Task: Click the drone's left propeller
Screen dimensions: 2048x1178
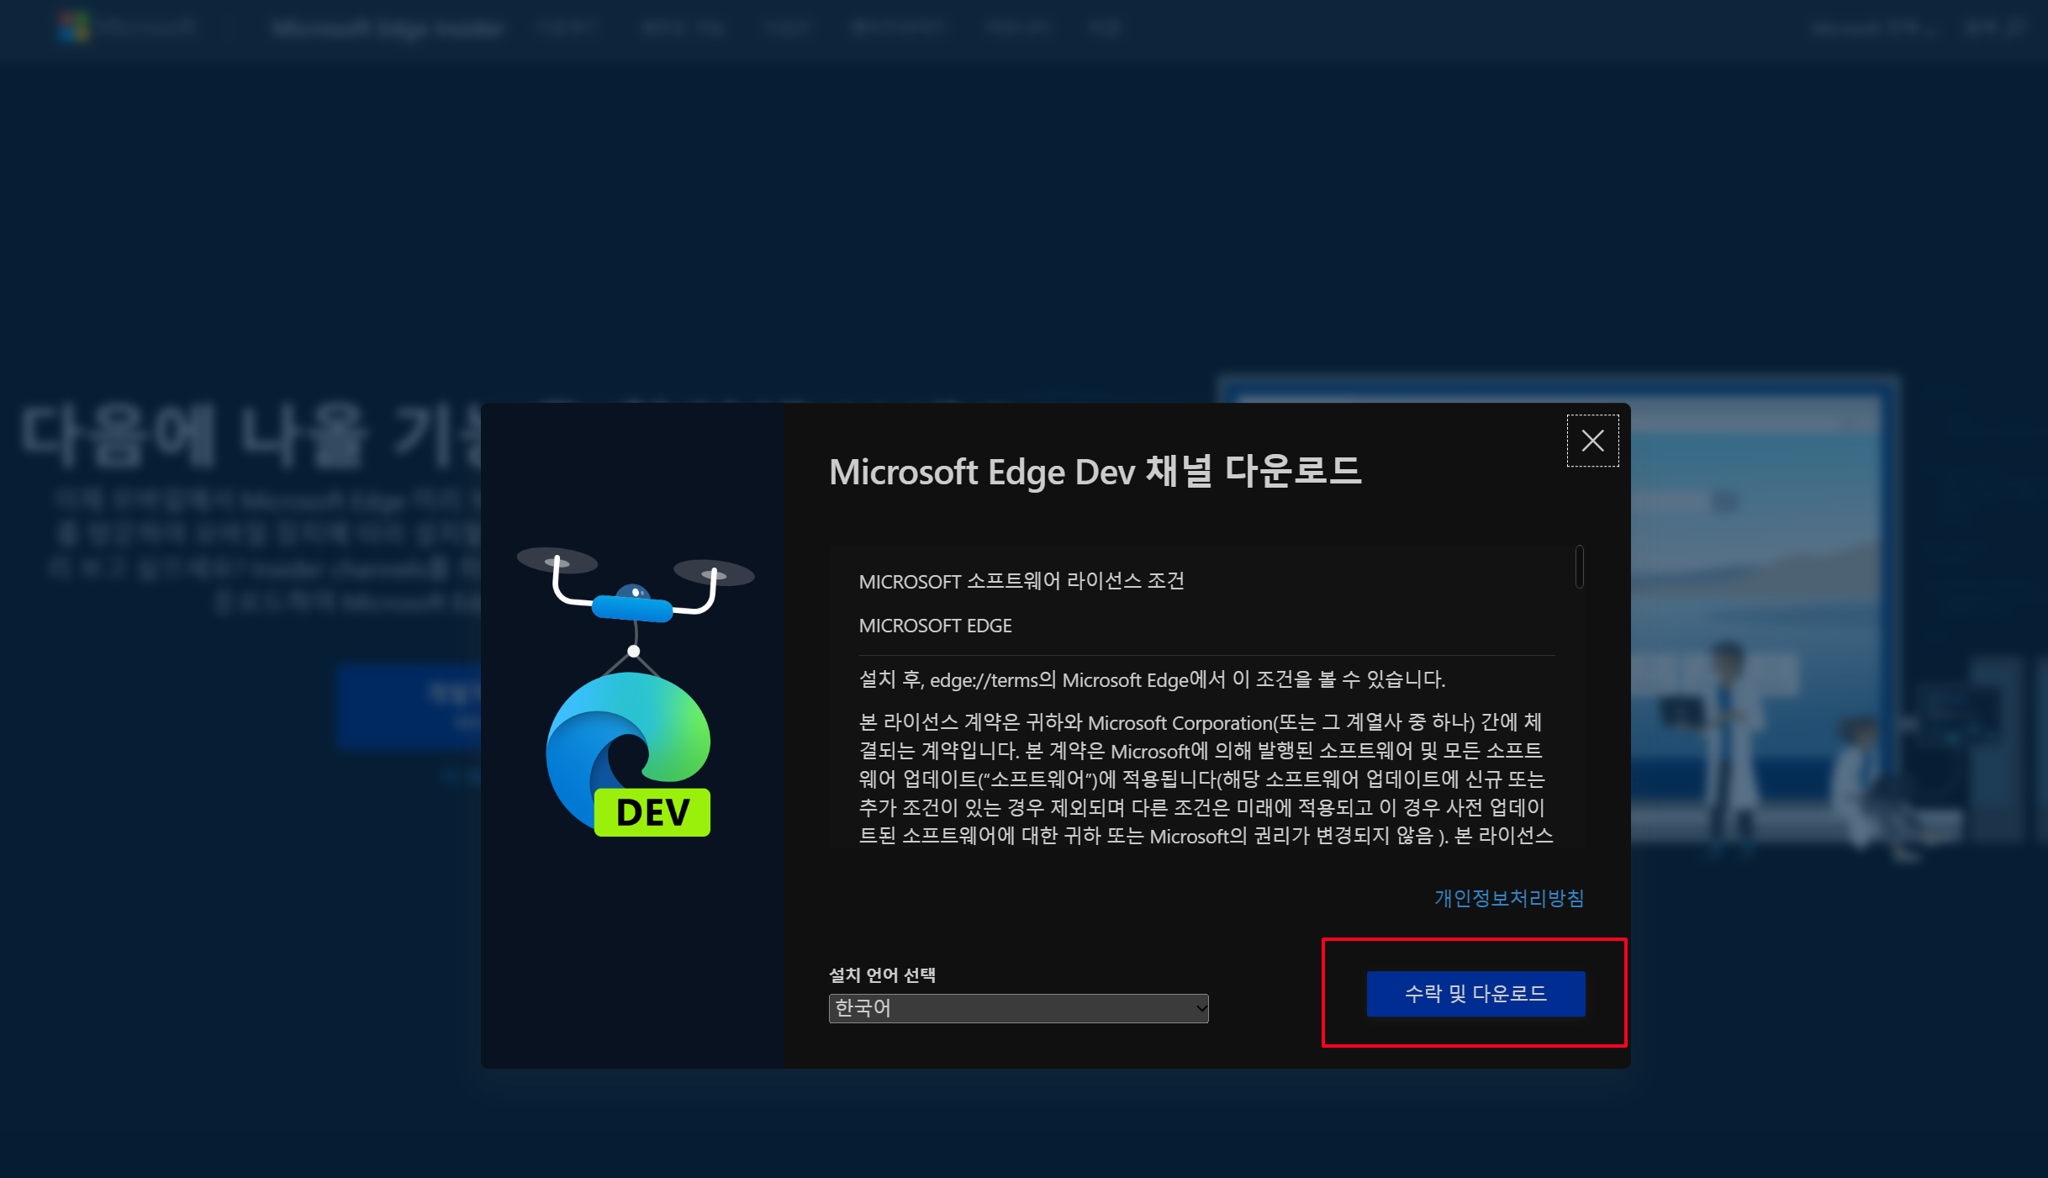Action: (557, 560)
